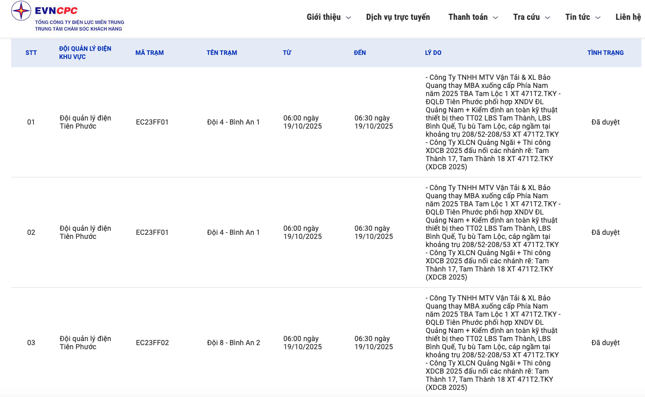The width and height of the screenshot is (645, 397).
Task: Go to Dịch vụ trực tuyến
Action: [398, 17]
